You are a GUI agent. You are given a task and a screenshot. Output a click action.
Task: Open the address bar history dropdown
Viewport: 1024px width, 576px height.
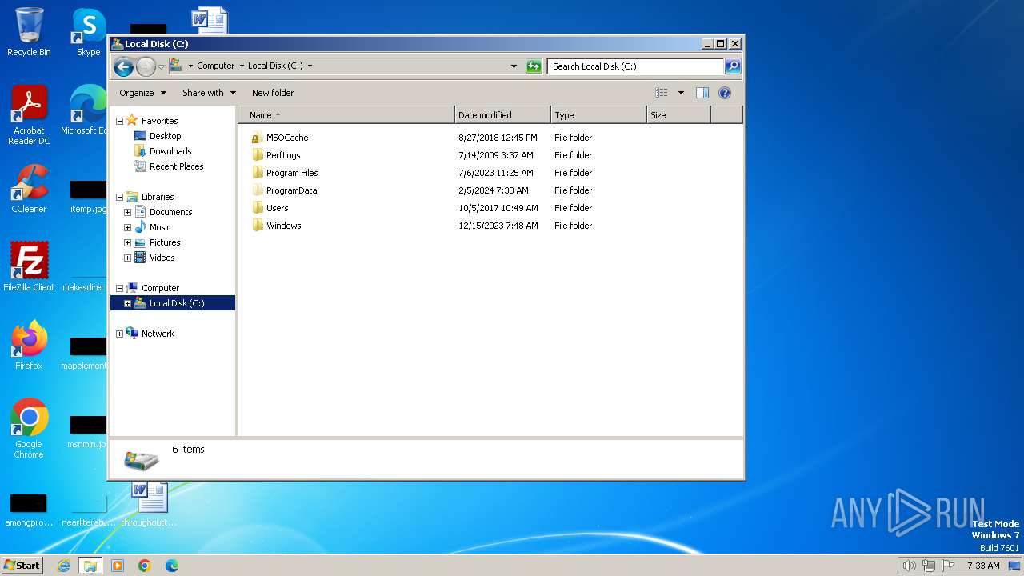[x=514, y=66]
